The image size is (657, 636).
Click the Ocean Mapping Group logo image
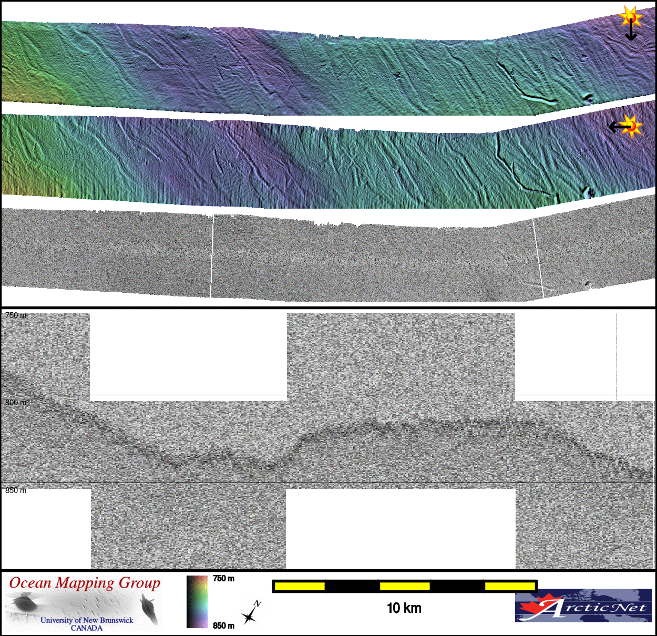[x=84, y=602]
